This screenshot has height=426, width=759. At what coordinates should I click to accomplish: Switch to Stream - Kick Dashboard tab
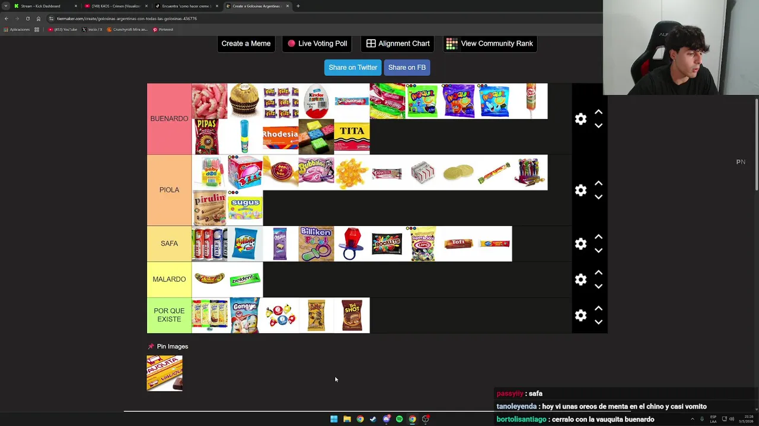[x=44, y=6]
